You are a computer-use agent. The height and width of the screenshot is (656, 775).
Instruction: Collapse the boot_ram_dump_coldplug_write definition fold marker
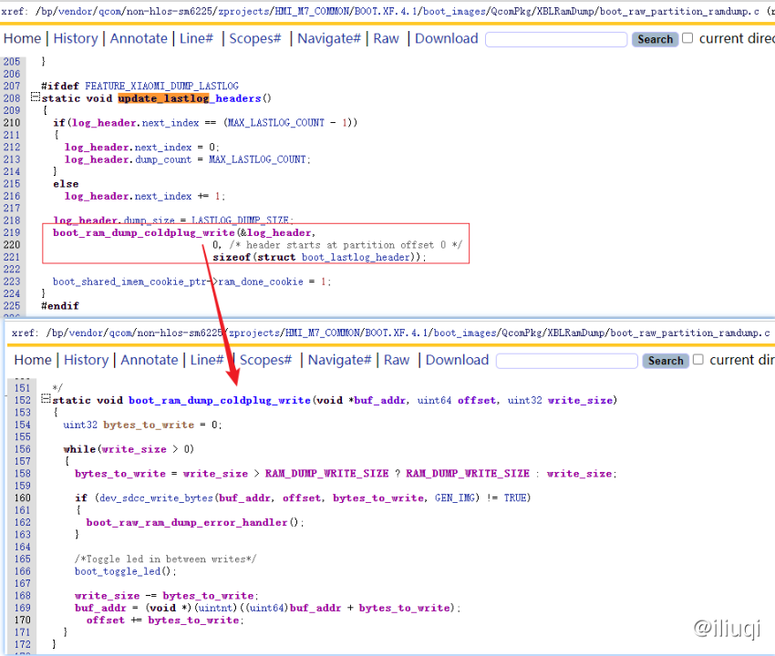click(46, 400)
